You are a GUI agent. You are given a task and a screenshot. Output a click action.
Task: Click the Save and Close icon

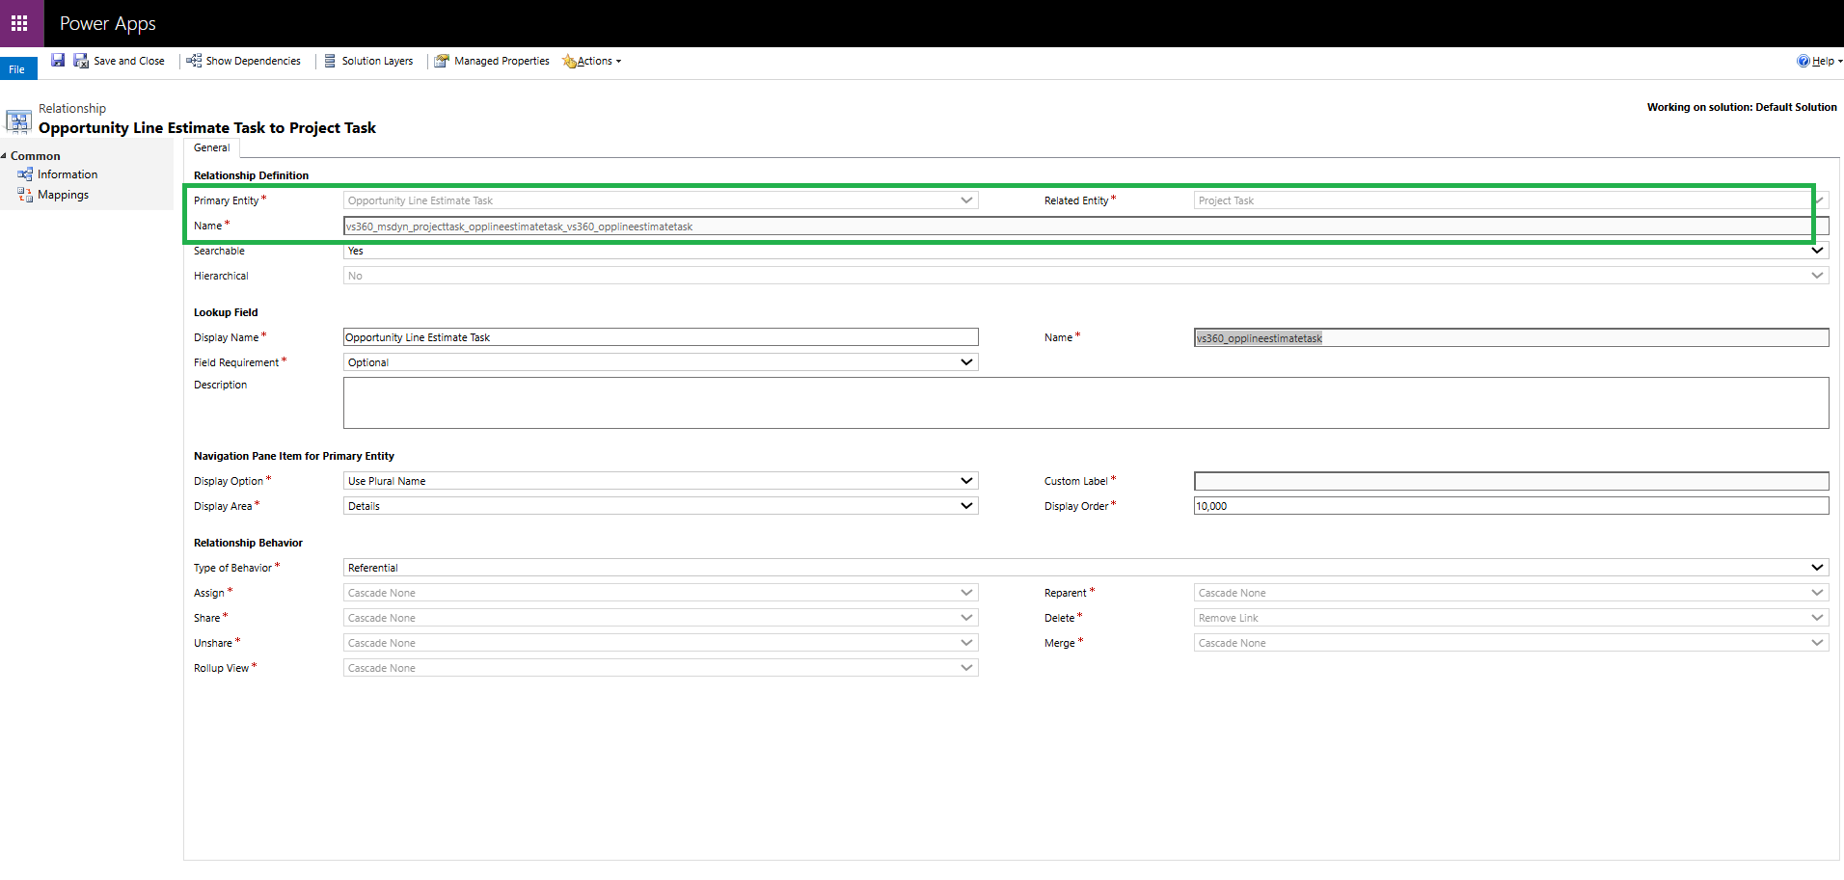pyautogui.click(x=81, y=61)
